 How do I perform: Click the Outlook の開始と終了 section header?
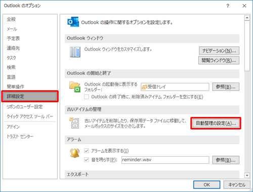152,74
